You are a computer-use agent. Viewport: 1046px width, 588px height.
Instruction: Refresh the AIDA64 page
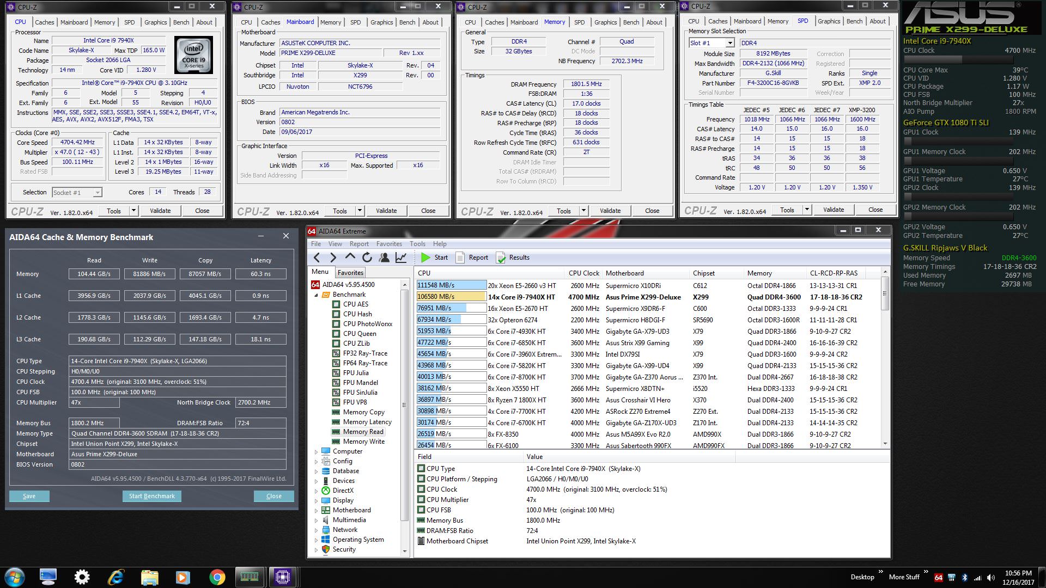click(x=367, y=258)
